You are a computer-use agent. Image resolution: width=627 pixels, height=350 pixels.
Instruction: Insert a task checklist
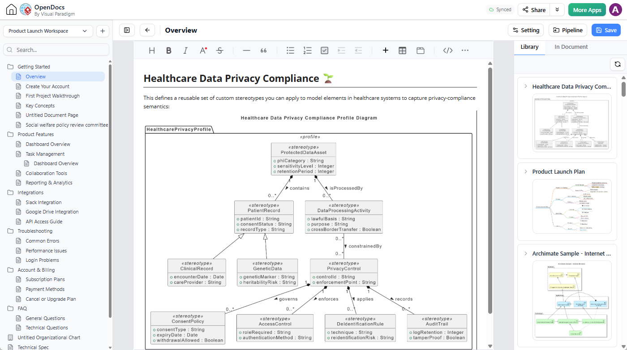[325, 51]
